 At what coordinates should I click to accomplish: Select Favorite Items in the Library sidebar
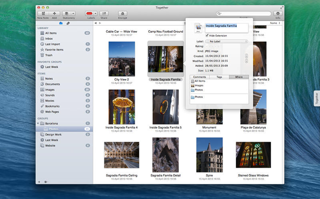pyautogui.click(x=54, y=50)
